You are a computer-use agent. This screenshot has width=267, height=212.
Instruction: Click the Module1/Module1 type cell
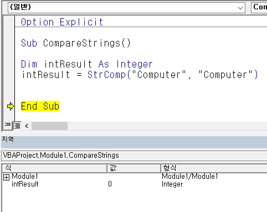click(x=190, y=177)
